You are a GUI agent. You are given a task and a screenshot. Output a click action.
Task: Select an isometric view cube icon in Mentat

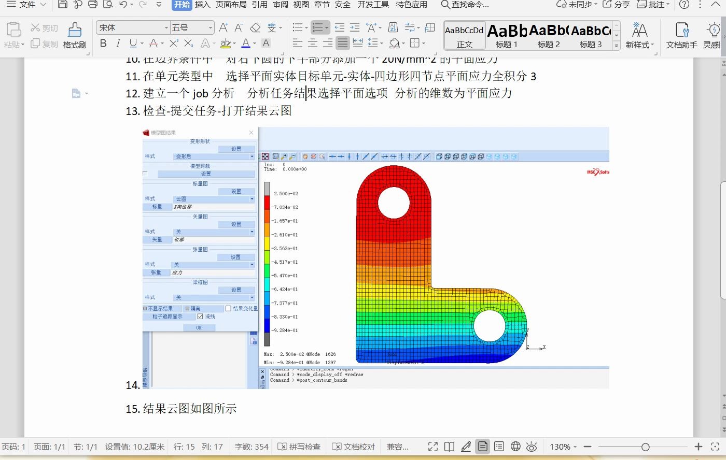tap(440, 156)
